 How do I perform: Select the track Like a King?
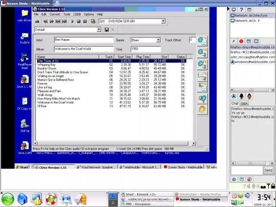tap(44, 87)
